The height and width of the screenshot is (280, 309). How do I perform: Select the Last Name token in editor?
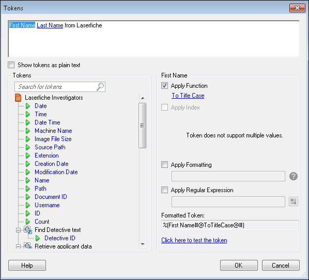click(x=50, y=25)
